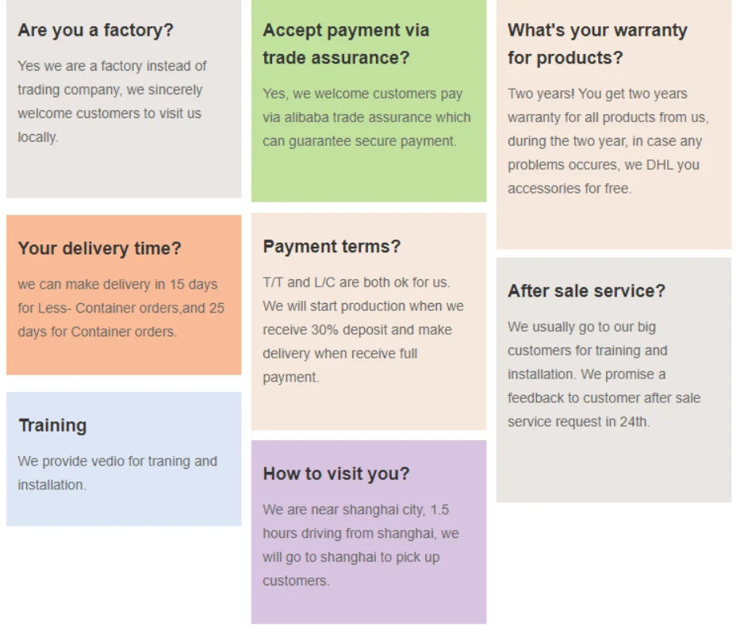Click empty area of blue Training card
The image size is (740, 633).
coord(124,510)
